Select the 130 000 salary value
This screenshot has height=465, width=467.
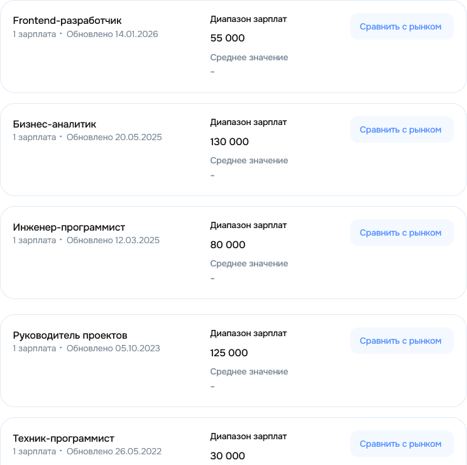(229, 142)
